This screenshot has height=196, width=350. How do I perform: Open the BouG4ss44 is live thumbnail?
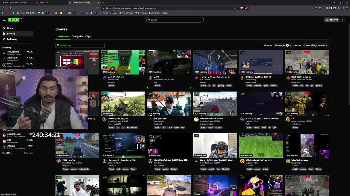pyautogui.click(x=307, y=62)
